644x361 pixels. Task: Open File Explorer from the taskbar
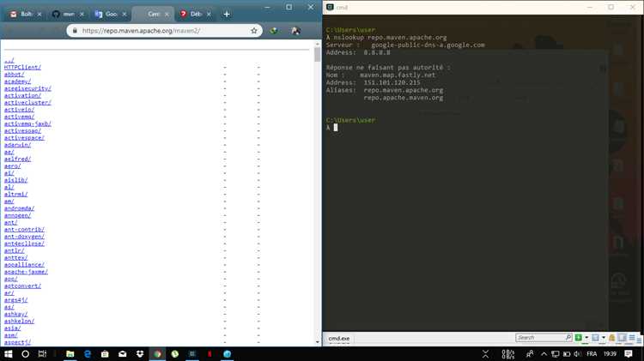70,353
